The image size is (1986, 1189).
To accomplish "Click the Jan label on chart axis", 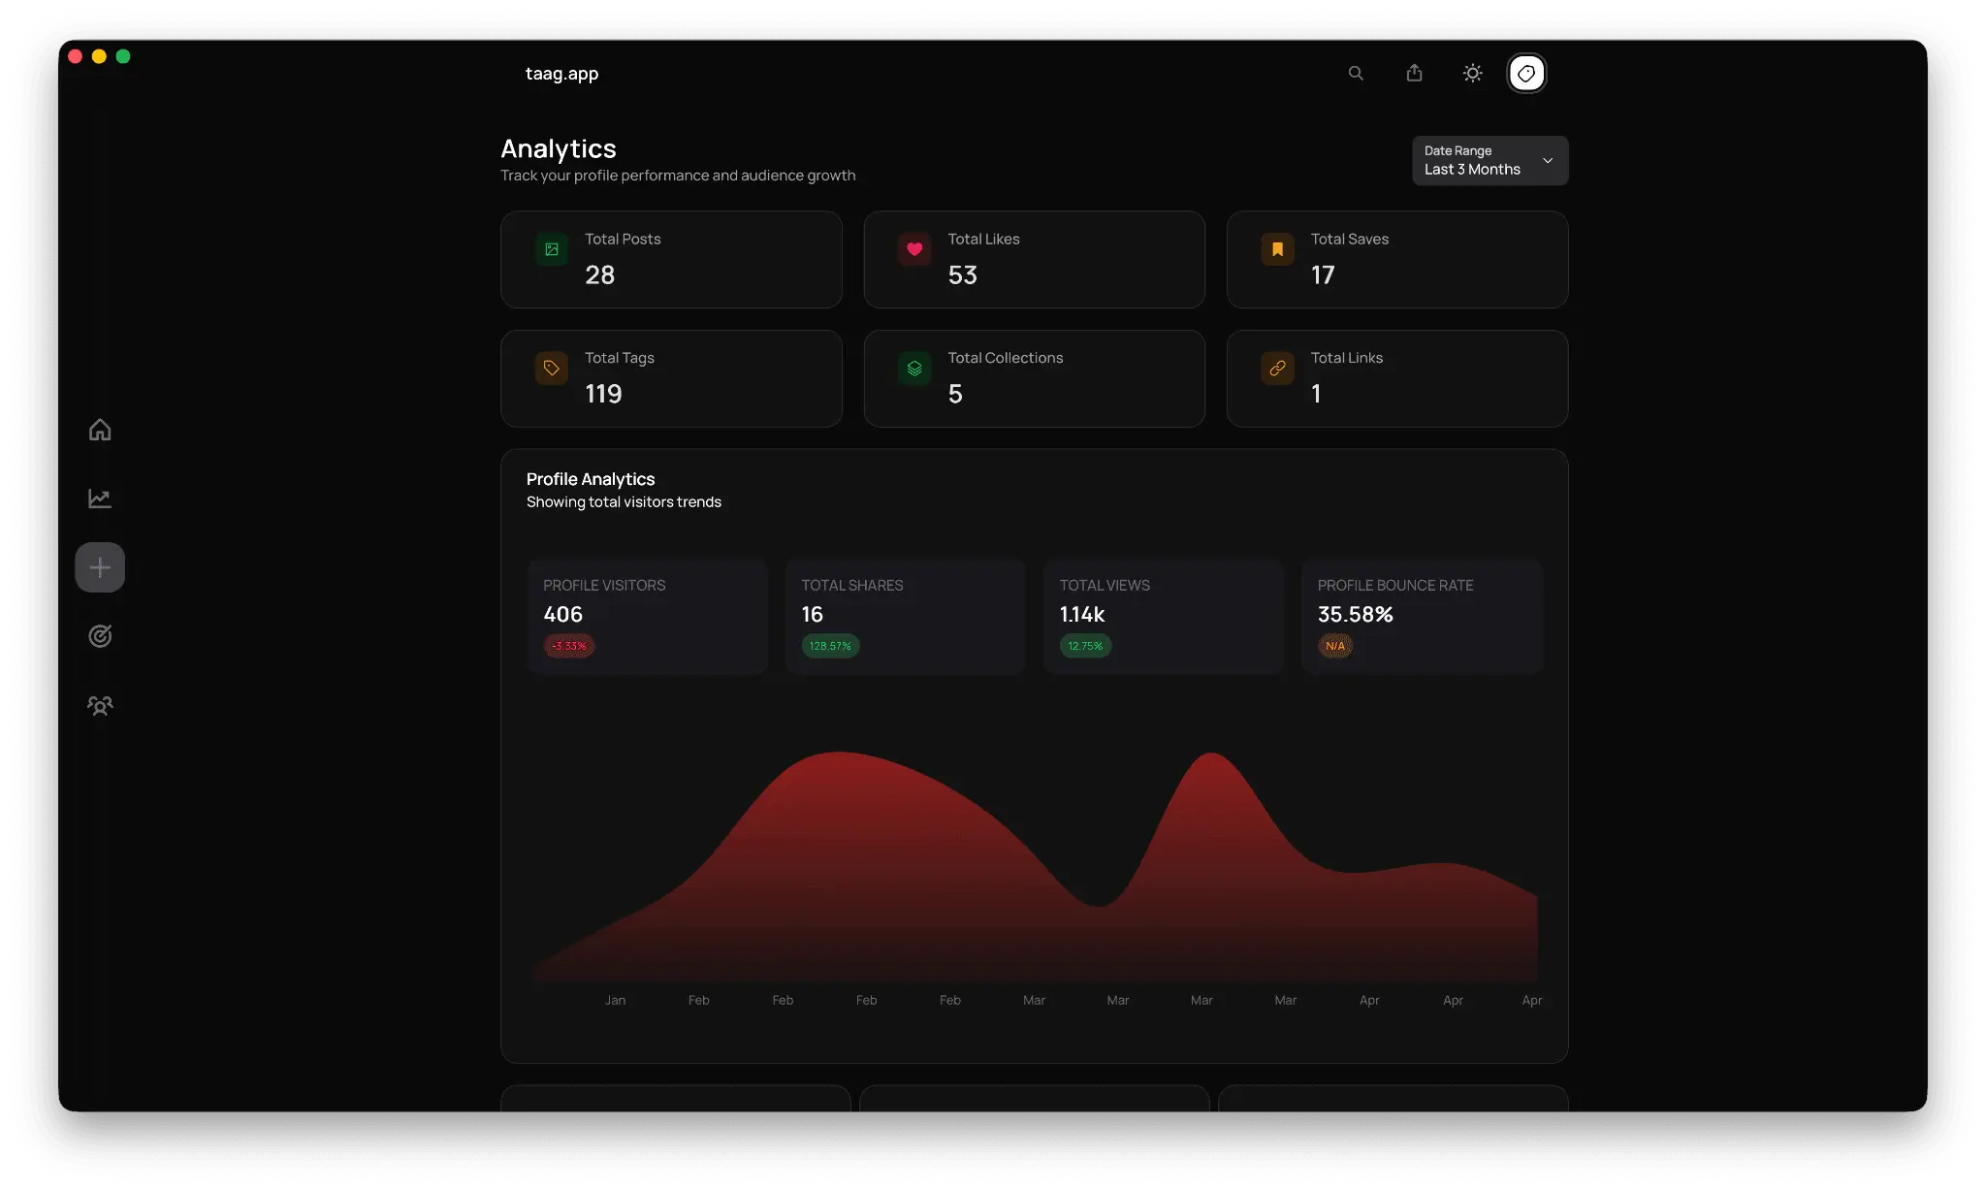I will (x=616, y=1000).
